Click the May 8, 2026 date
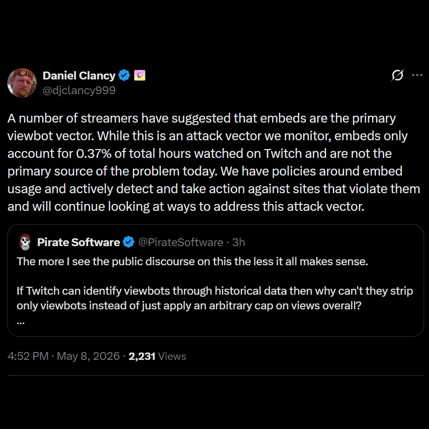429x429 pixels. click(x=88, y=356)
